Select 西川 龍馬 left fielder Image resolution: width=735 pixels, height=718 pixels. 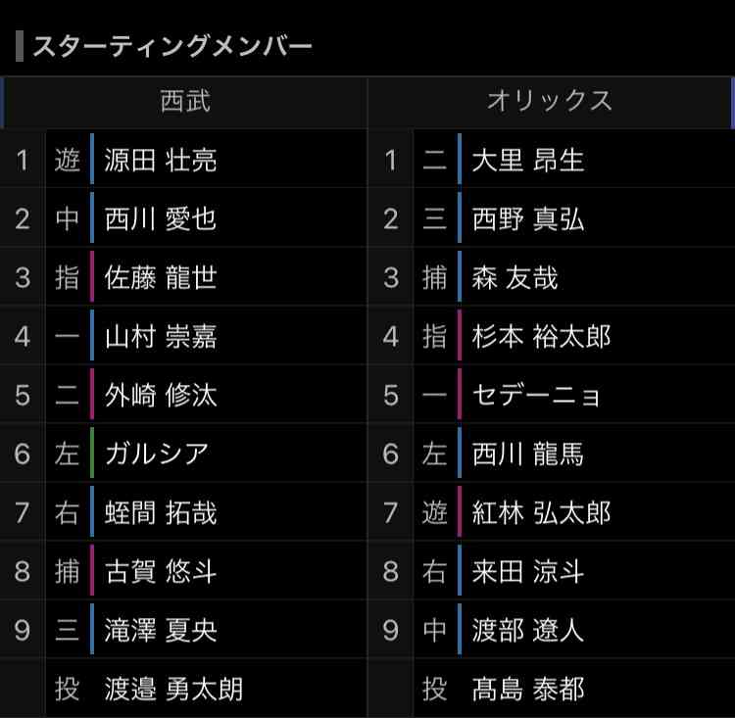[528, 454]
